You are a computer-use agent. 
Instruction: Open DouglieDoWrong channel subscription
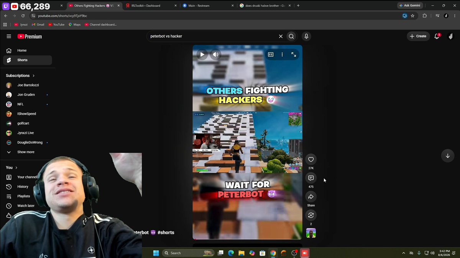28,143
